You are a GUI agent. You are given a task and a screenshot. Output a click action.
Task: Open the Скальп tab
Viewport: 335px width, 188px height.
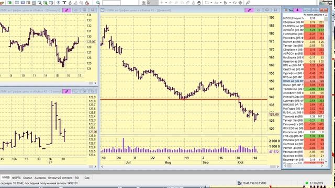28,178
